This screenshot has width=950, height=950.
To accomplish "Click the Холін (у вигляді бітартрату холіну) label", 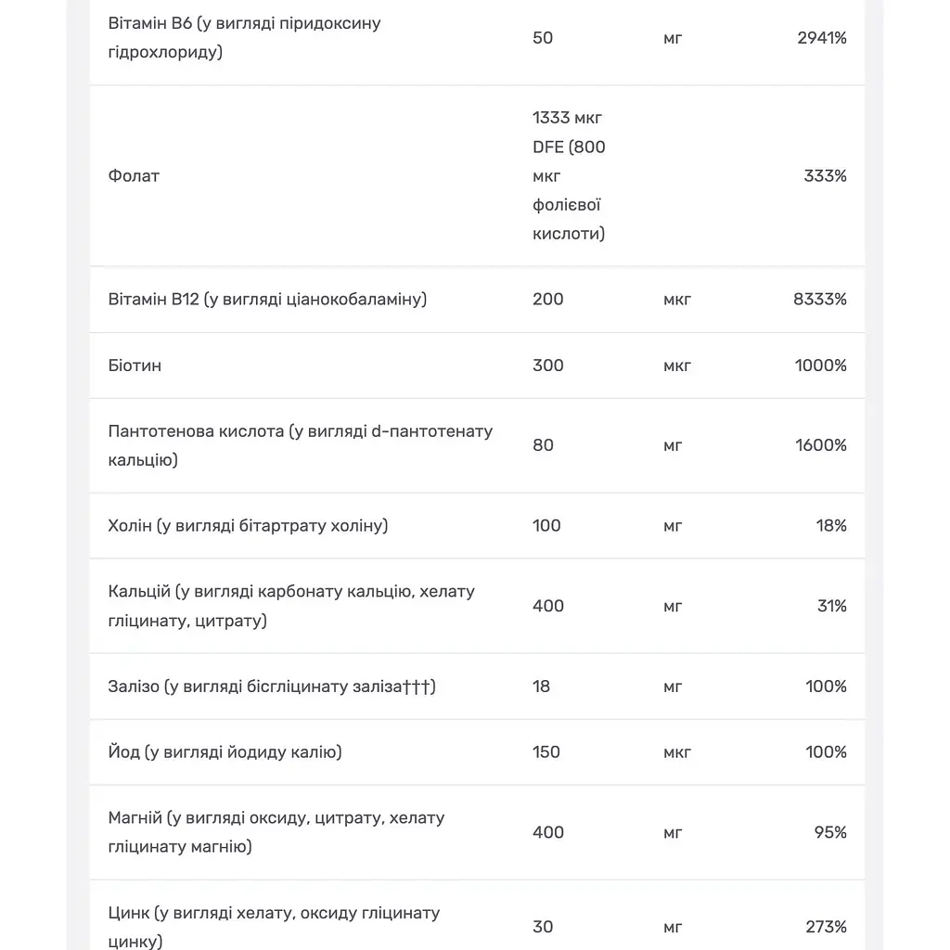I will (248, 526).
